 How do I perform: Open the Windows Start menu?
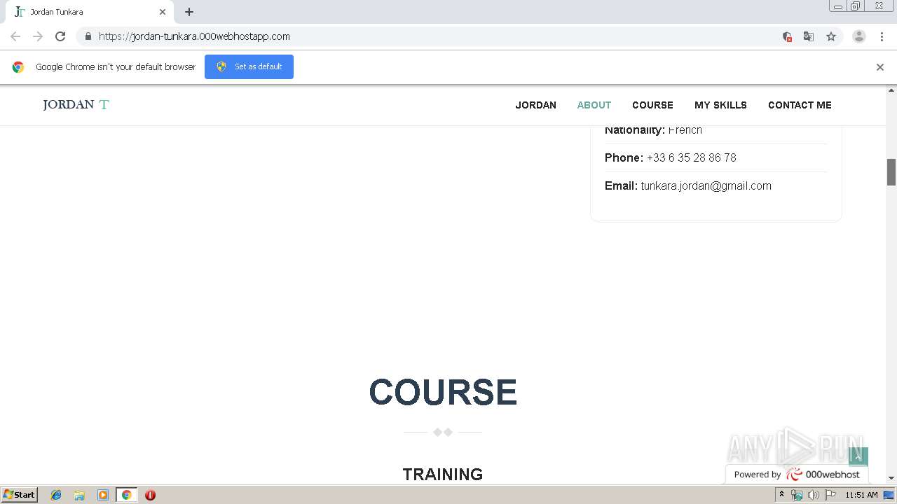click(19, 495)
